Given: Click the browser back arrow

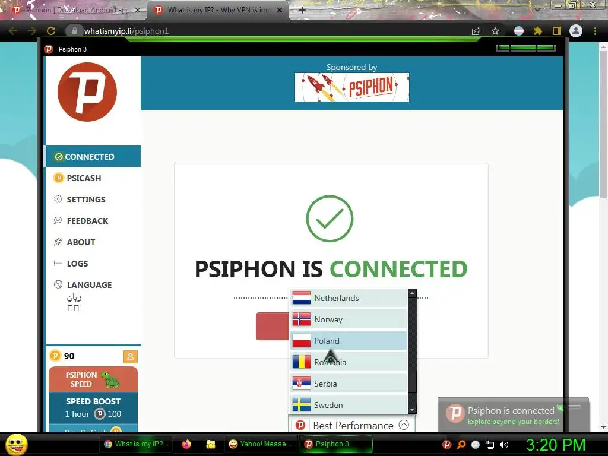Looking at the screenshot, I should pyautogui.click(x=12, y=31).
